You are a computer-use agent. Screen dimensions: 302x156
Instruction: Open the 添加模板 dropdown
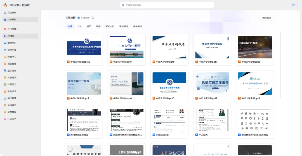(x=268, y=18)
